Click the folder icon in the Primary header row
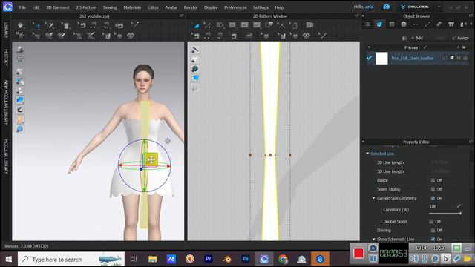 pos(464,47)
